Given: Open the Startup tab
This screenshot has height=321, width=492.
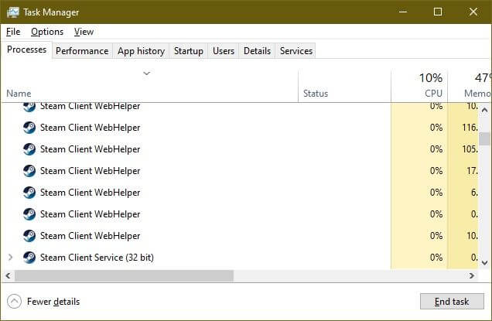Looking at the screenshot, I should point(189,51).
